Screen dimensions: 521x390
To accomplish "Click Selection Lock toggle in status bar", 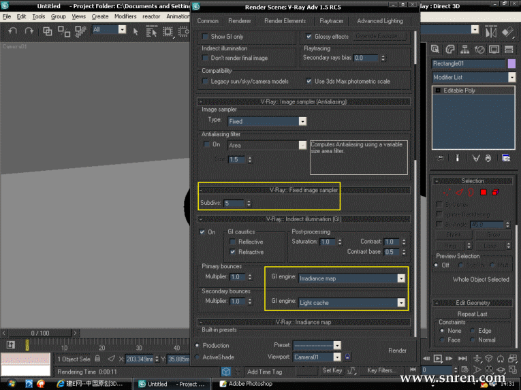I will 97,359.
